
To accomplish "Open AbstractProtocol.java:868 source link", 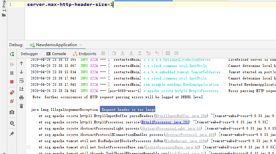I will coord(190,135).
